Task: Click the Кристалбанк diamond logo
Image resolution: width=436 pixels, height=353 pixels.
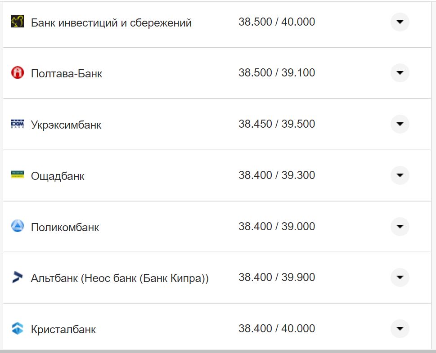Action: point(17,329)
